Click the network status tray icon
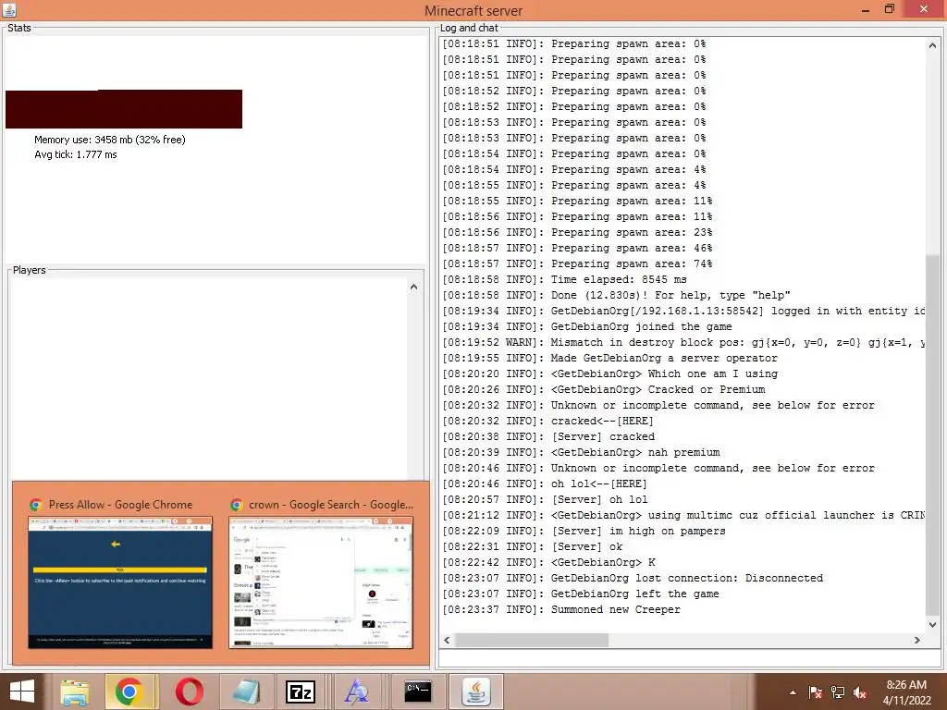Image resolution: width=947 pixels, height=710 pixels. coord(838,692)
